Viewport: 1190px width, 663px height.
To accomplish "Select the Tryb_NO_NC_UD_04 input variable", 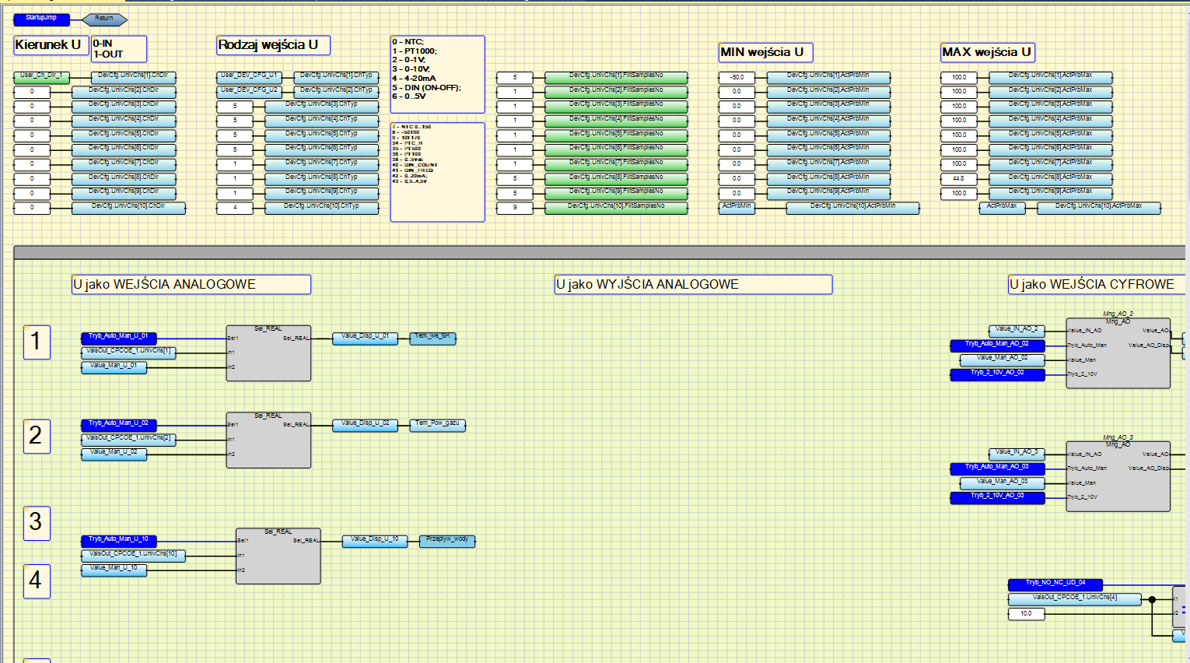I will [1055, 585].
